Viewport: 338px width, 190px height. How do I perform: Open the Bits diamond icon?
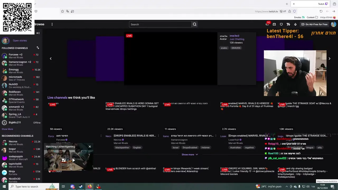click(x=295, y=24)
